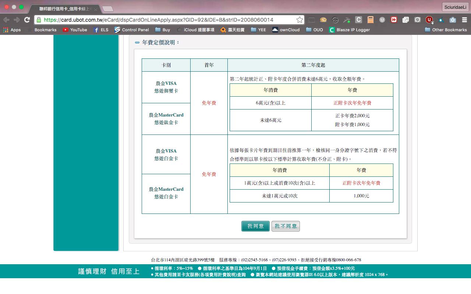This screenshot has height=294, width=471.
Task: Click the camera screenshot extension icon
Action: pos(453,20)
